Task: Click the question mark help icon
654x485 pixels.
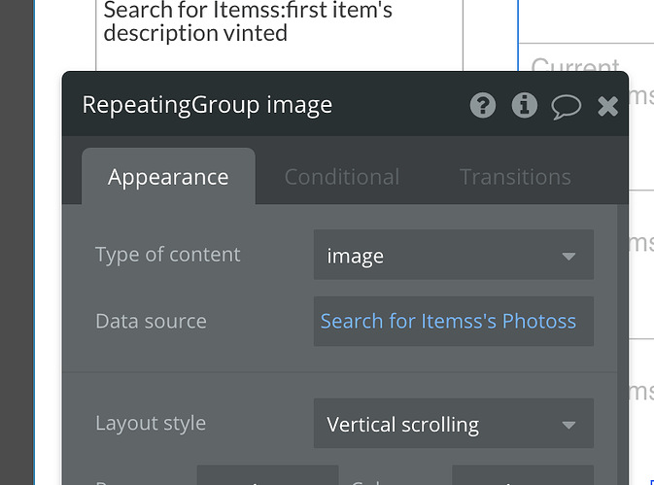Action: [483, 105]
